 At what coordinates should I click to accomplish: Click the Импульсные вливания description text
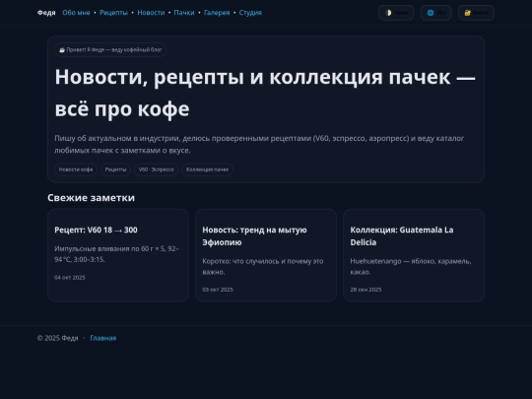pyautogui.click(x=116, y=254)
